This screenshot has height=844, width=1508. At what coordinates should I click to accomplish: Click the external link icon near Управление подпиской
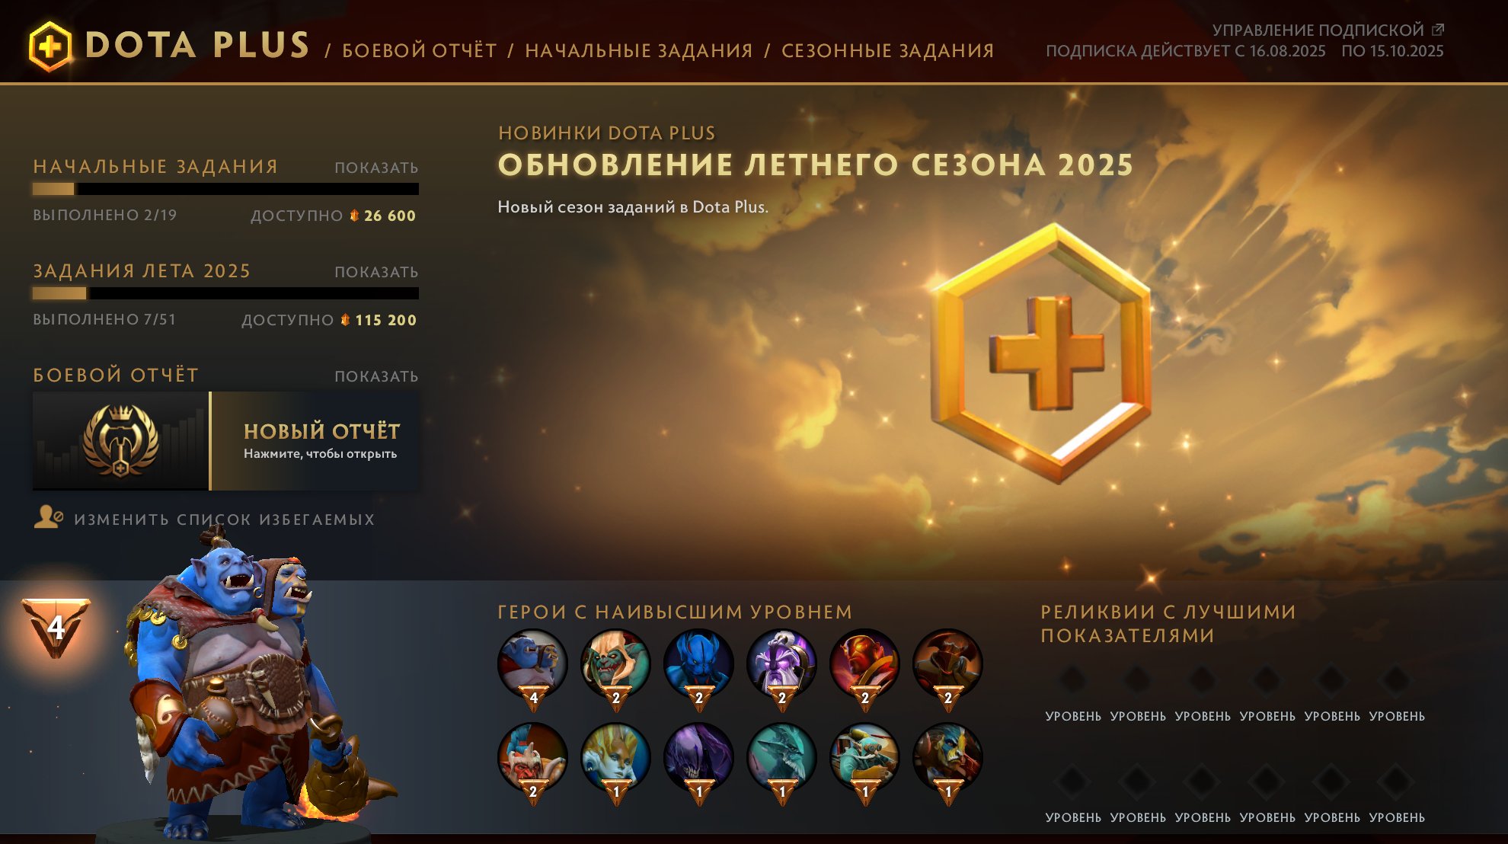(x=1437, y=30)
